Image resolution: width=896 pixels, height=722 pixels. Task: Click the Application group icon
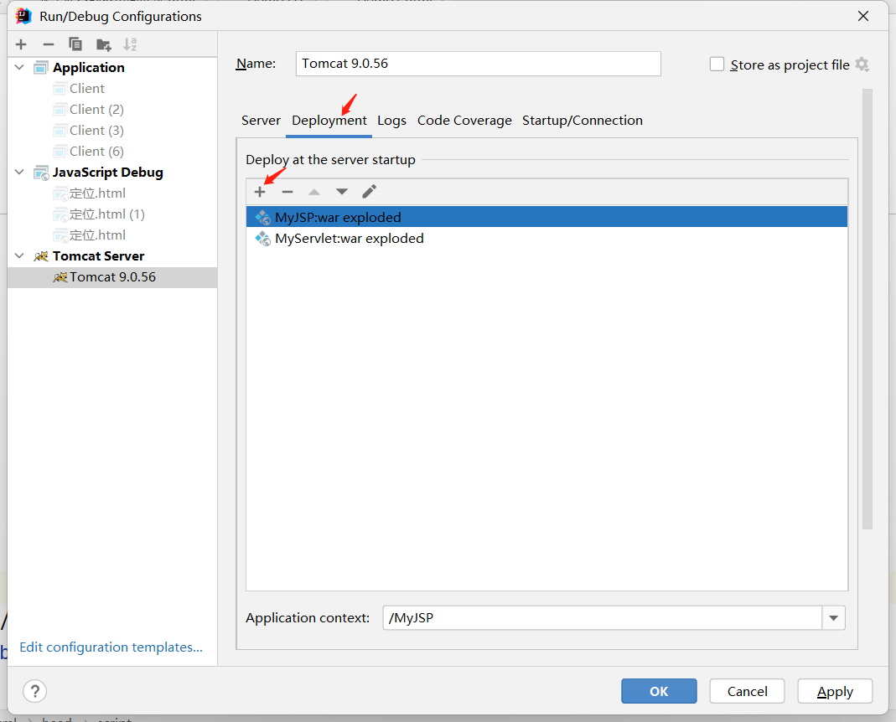pos(40,67)
